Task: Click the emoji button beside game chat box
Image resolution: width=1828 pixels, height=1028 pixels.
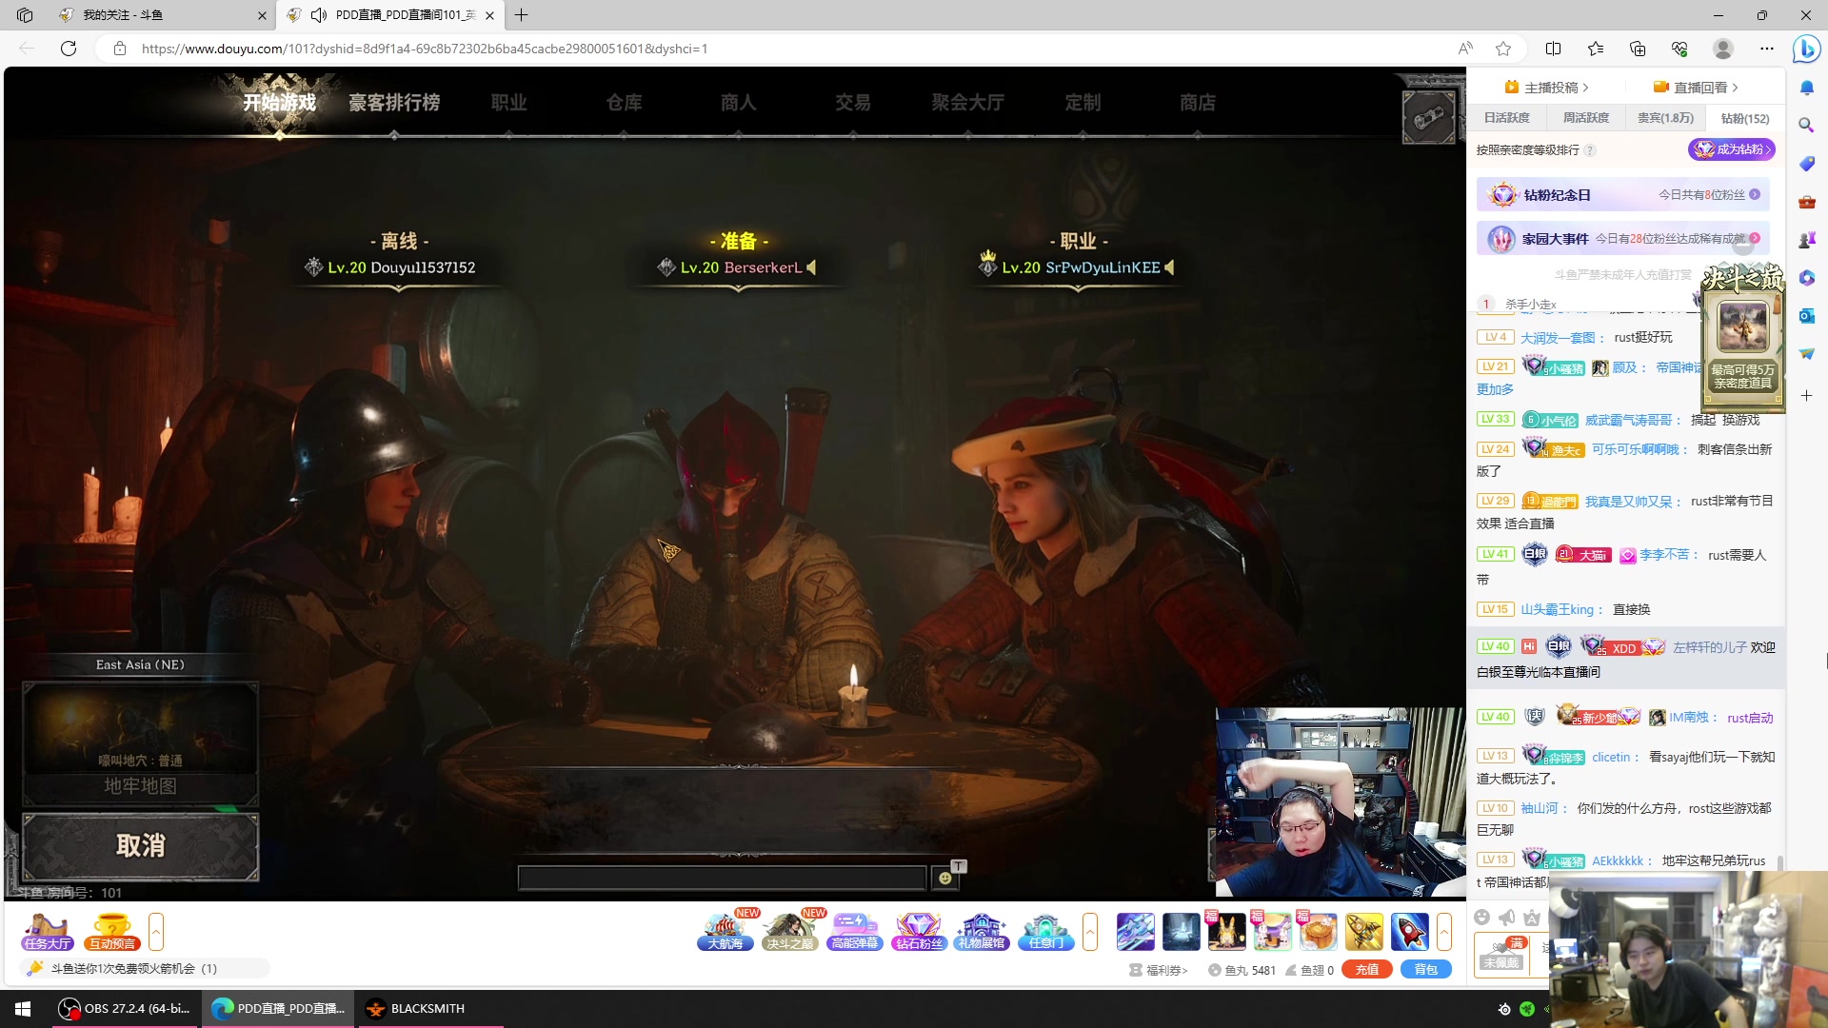Action: pos(944,878)
